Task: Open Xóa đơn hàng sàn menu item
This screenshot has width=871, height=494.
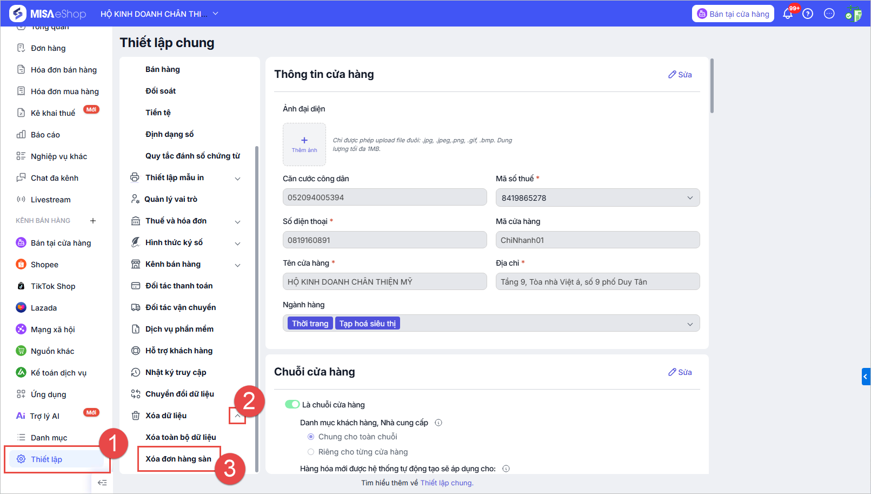Action: (x=178, y=459)
